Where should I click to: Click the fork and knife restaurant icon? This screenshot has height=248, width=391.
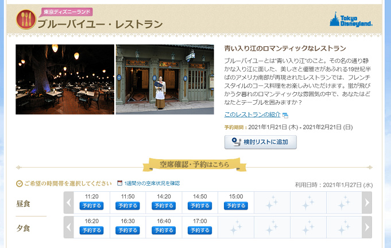[x=26, y=19]
